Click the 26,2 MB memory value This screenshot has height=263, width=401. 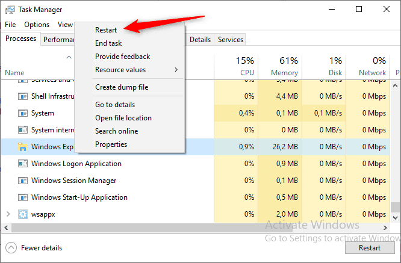(285, 147)
